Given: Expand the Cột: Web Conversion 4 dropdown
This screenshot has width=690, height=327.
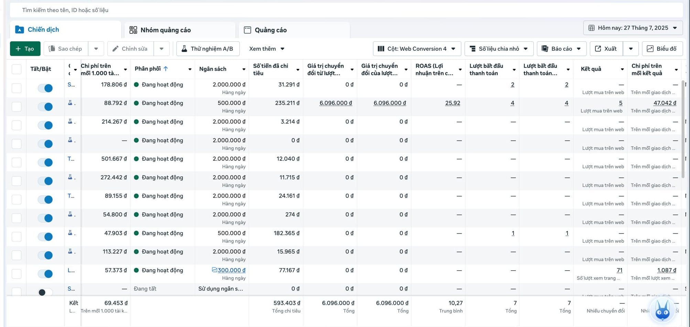Looking at the screenshot, I should pos(417,49).
